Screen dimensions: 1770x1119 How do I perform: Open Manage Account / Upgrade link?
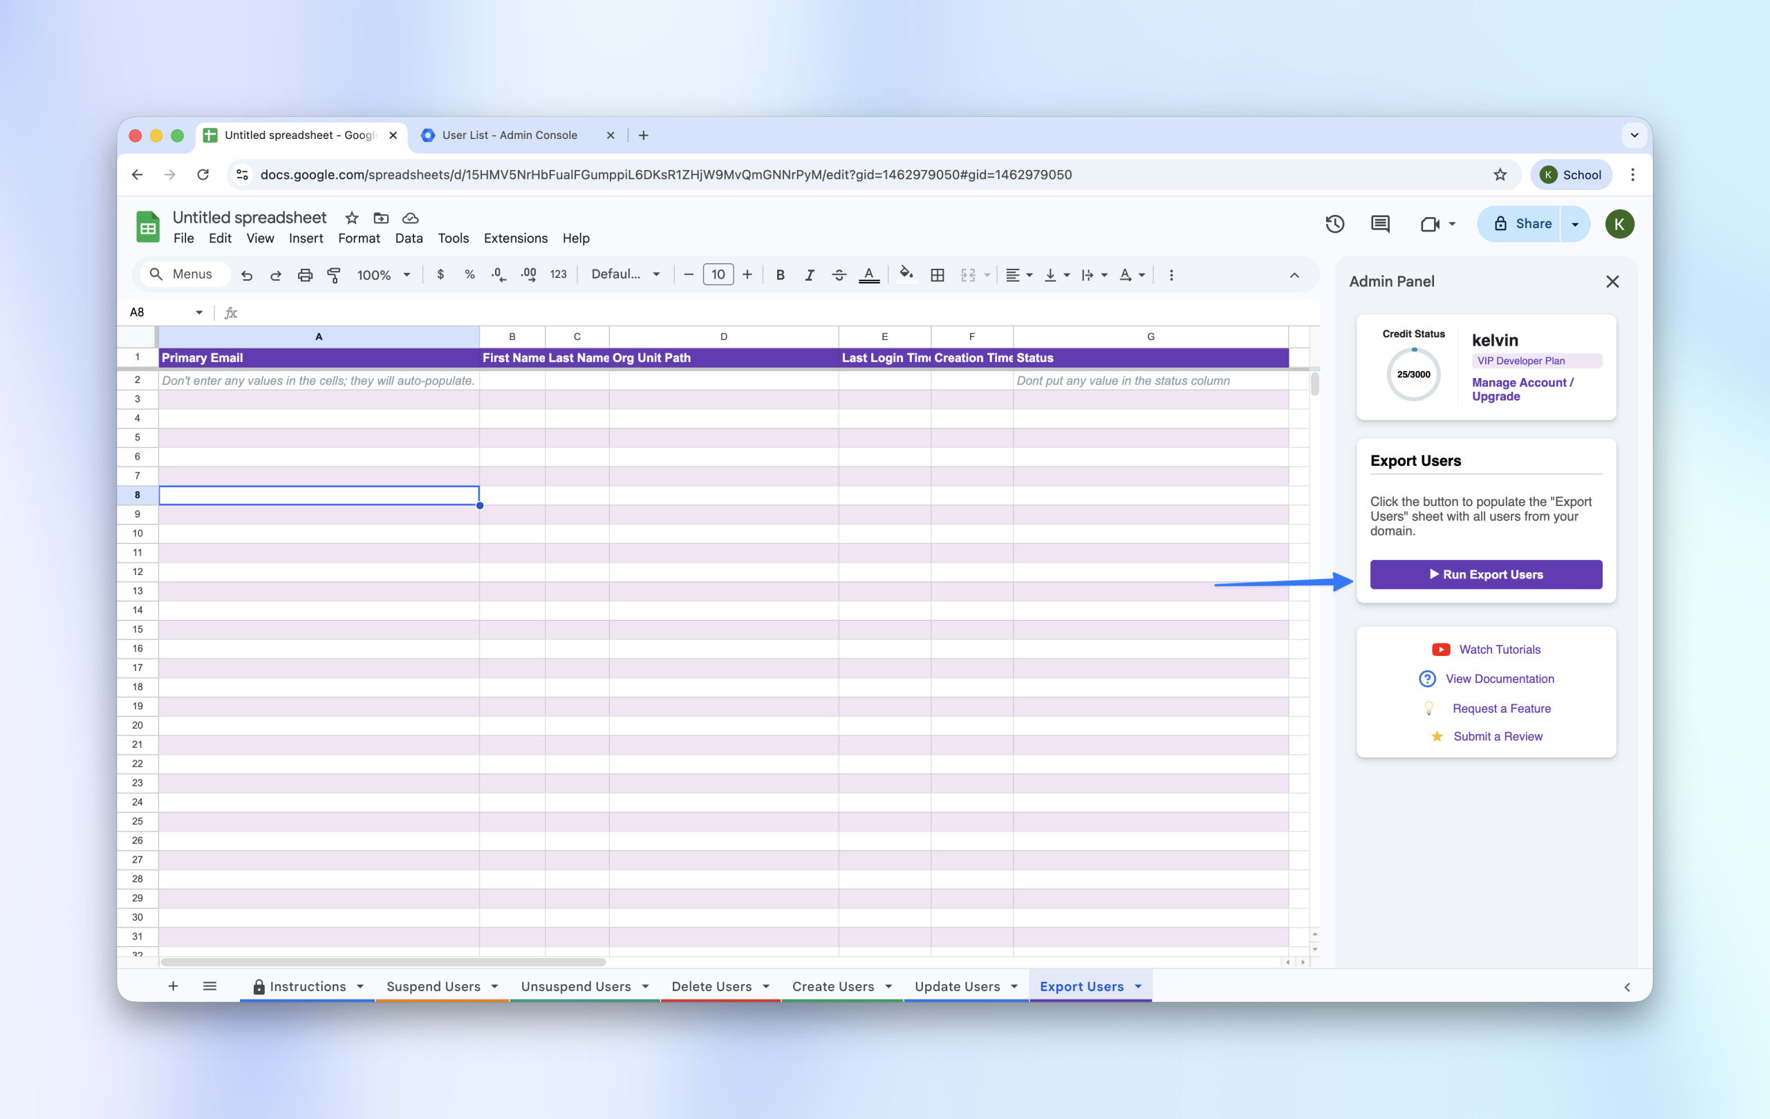[1522, 389]
